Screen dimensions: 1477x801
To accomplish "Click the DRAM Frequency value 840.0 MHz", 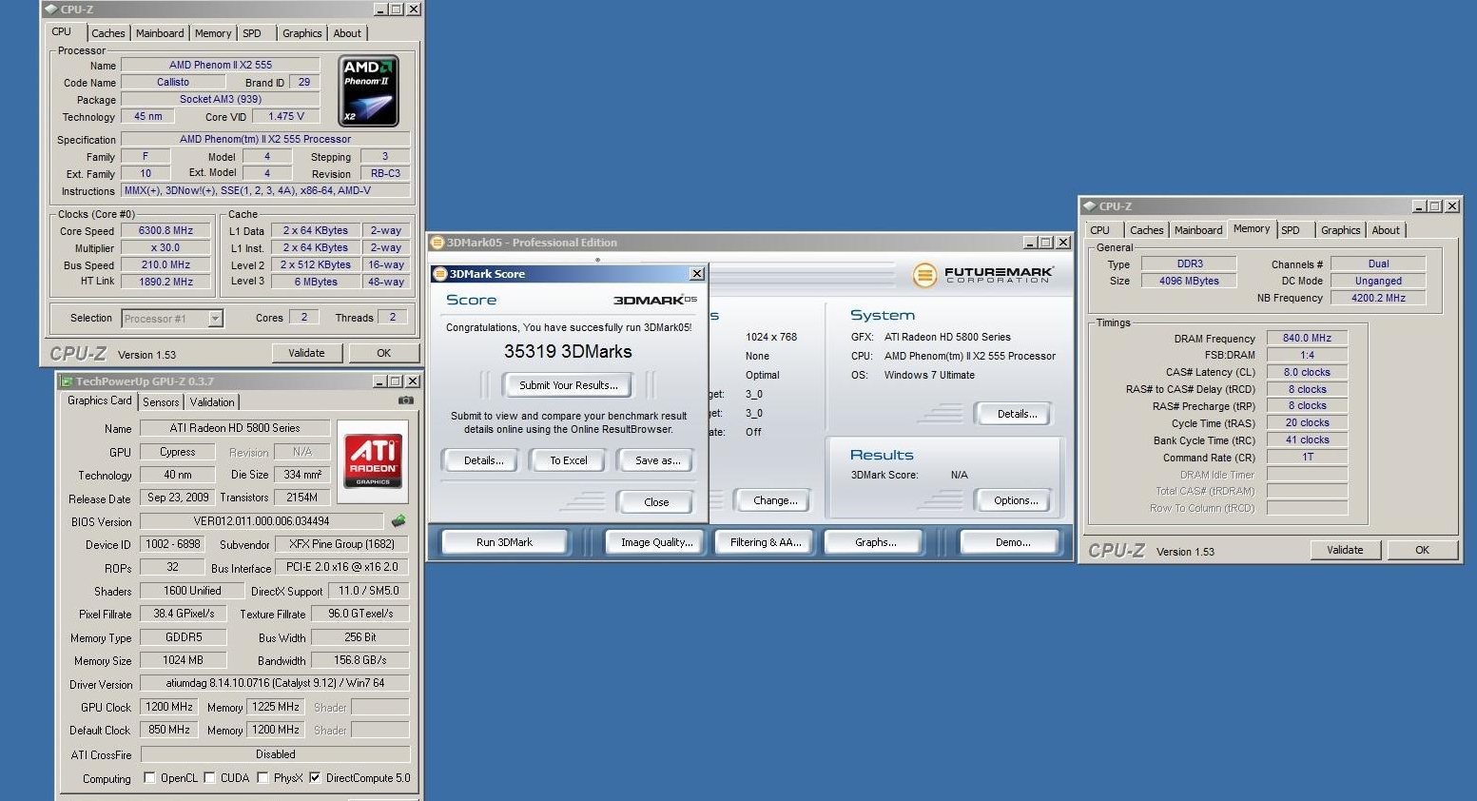I will [1307, 338].
